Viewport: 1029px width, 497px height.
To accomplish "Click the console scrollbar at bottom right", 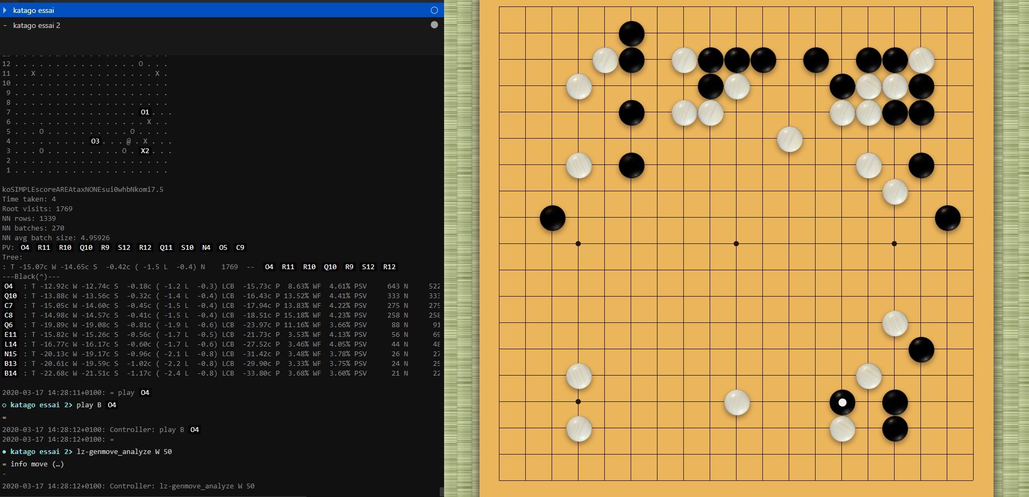I will coord(441,492).
